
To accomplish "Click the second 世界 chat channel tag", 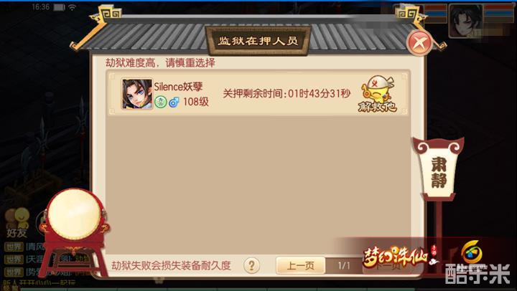I will (14, 259).
